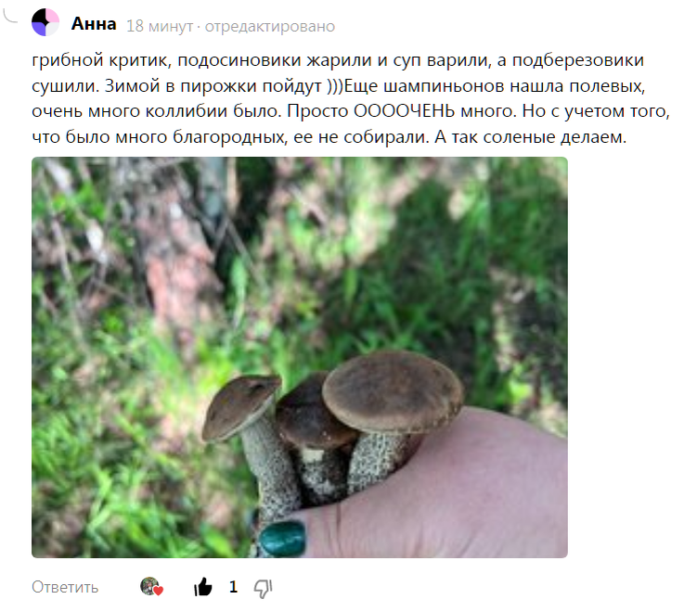Click the largest mushroom cap in photo
The image size is (697, 612).
coord(393,390)
